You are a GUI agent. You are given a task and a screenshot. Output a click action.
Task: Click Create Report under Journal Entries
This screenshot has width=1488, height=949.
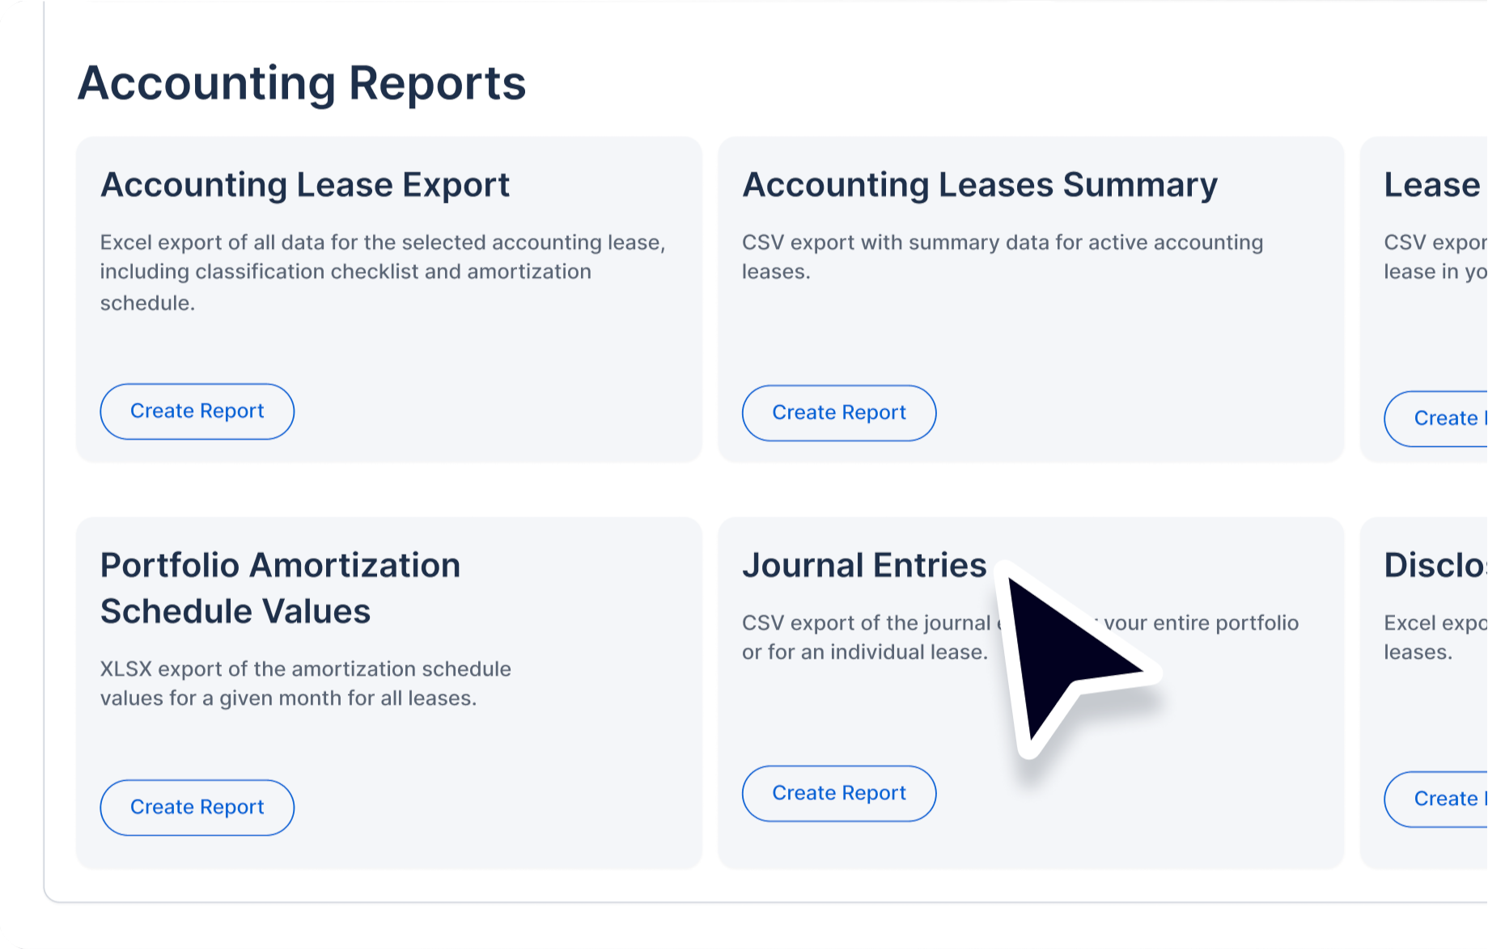click(x=839, y=794)
